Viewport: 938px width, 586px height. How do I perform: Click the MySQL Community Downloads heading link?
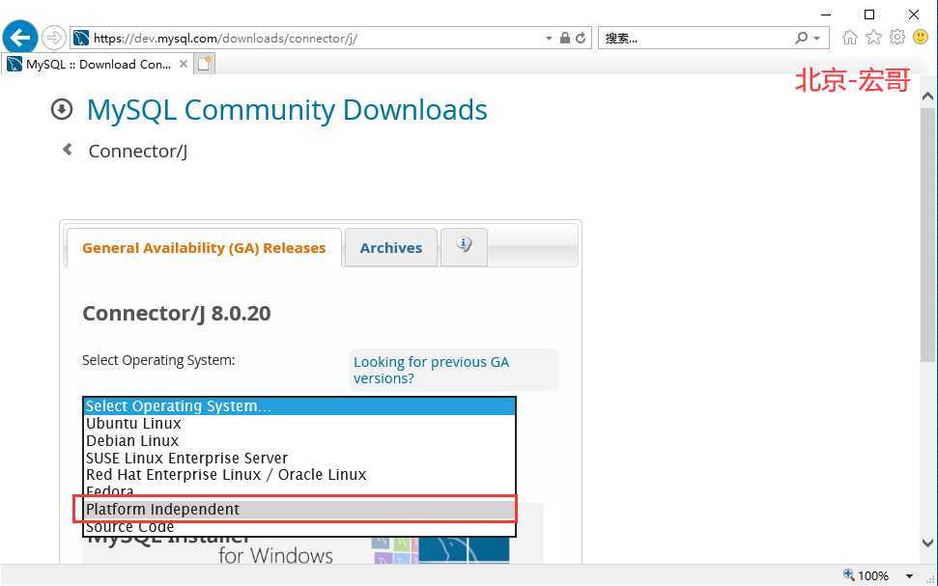pos(287,110)
